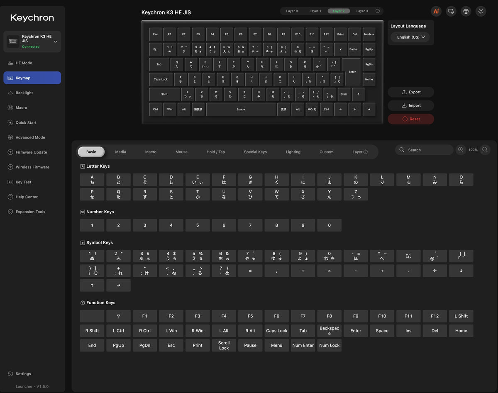Open Backlight settings in the sidebar
The height and width of the screenshot is (393, 498).
point(32,93)
